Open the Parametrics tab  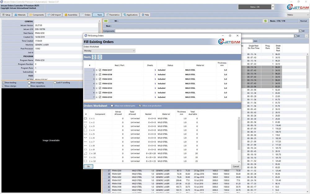click(113, 15)
